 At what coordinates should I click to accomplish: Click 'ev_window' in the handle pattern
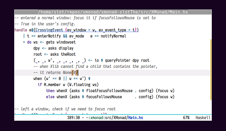coord(77,30)
